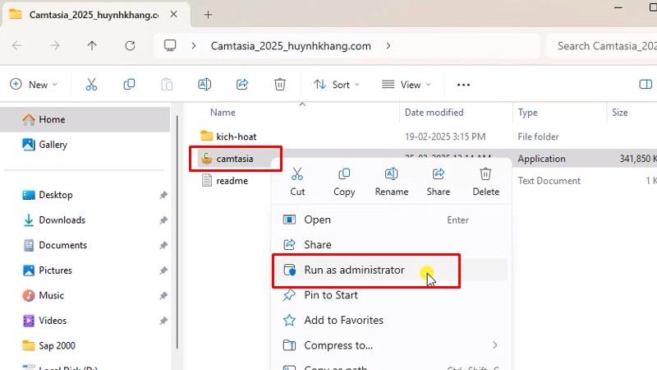Choose Pin to Start from context menu
Image resolution: width=657 pixels, height=370 pixels.
pos(331,295)
